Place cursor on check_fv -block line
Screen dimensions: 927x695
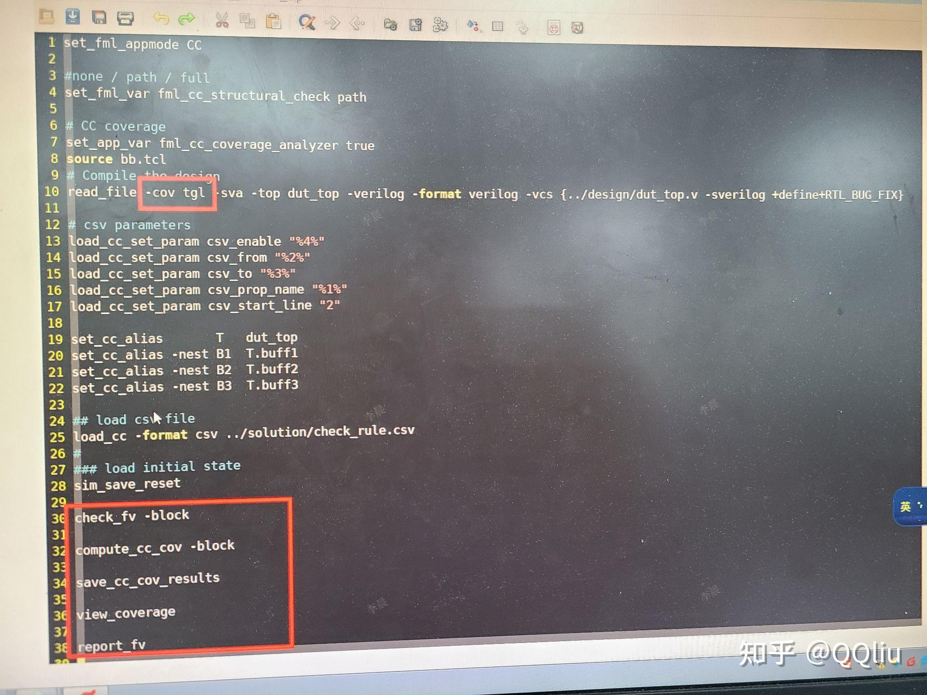click(x=132, y=516)
